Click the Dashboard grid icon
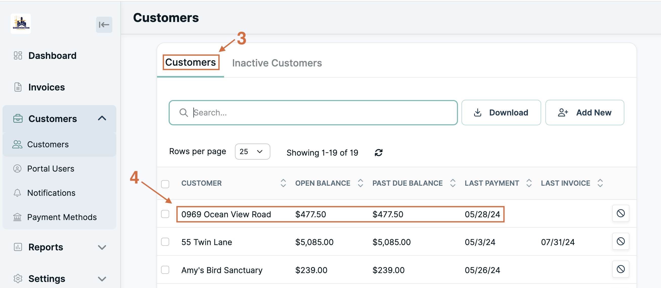 pyautogui.click(x=18, y=56)
